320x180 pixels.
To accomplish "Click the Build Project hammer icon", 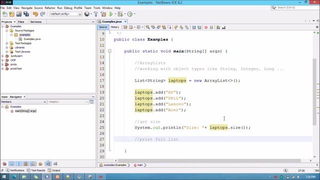I will 96,14.
